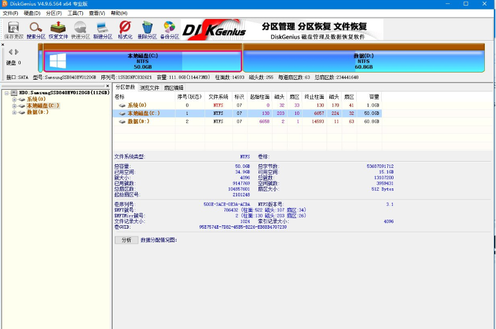Collapse the HD0 SamsungSSD840EVO120GB tree node
Viewport: 496px width, 329px height.
[6, 93]
